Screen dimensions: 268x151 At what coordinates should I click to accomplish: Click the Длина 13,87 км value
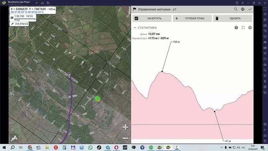(x=154, y=34)
